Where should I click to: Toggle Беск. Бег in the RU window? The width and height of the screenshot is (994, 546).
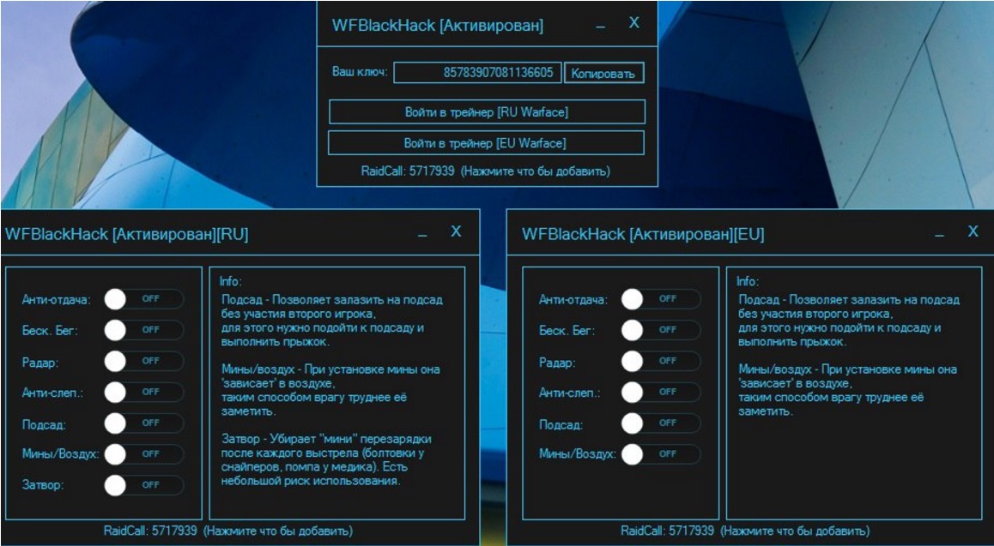(x=144, y=330)
